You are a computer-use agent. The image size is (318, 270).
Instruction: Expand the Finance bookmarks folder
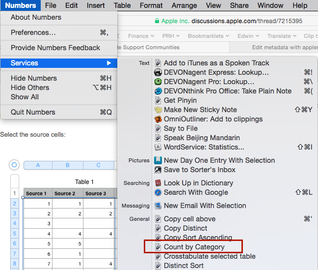pos(141,36)
